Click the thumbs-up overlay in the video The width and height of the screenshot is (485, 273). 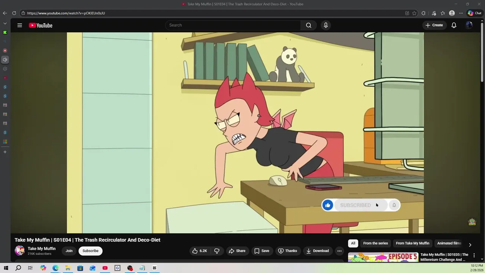(x=328, y=205)
